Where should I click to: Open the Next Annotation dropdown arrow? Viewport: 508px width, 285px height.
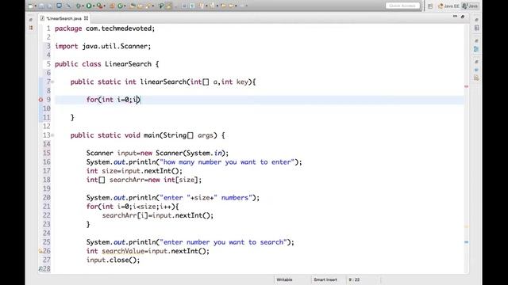click(x=206, y=6)
